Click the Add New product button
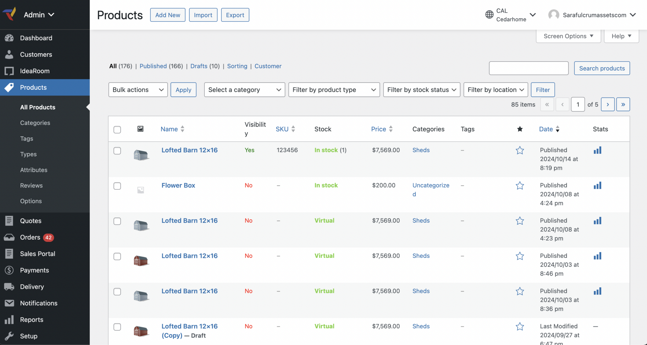647x345 pixels. click(x=167, y=15)
